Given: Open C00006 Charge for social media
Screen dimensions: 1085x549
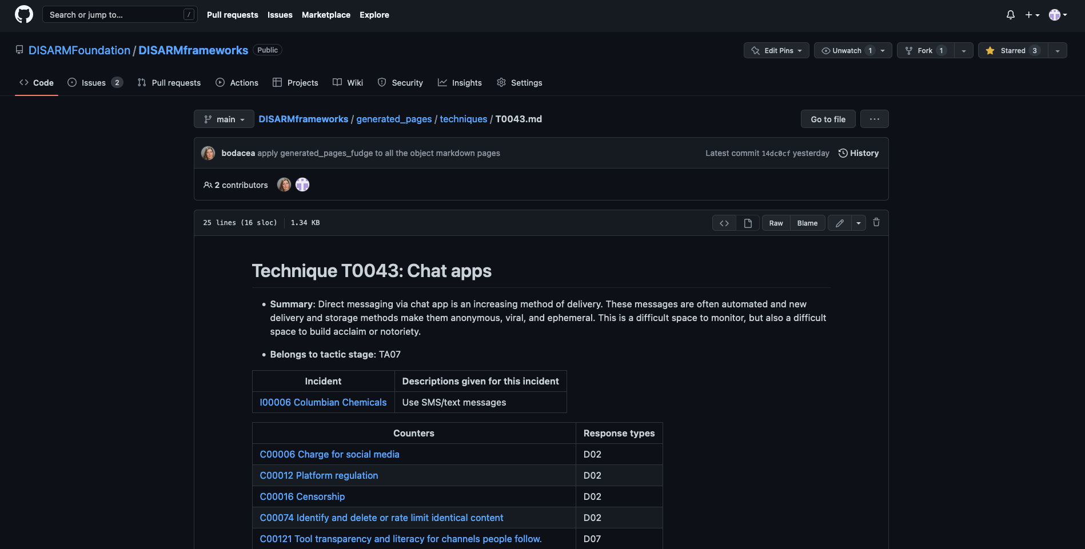Looking at the screenshot, I should [329, 454].
